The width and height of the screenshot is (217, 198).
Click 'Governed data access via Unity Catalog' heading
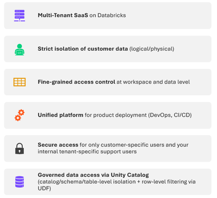tap(93, 175)
